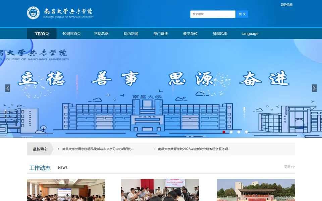322x201 pixels.
Task: Click the 工作动态 section heading
Action: pos(40,168)
